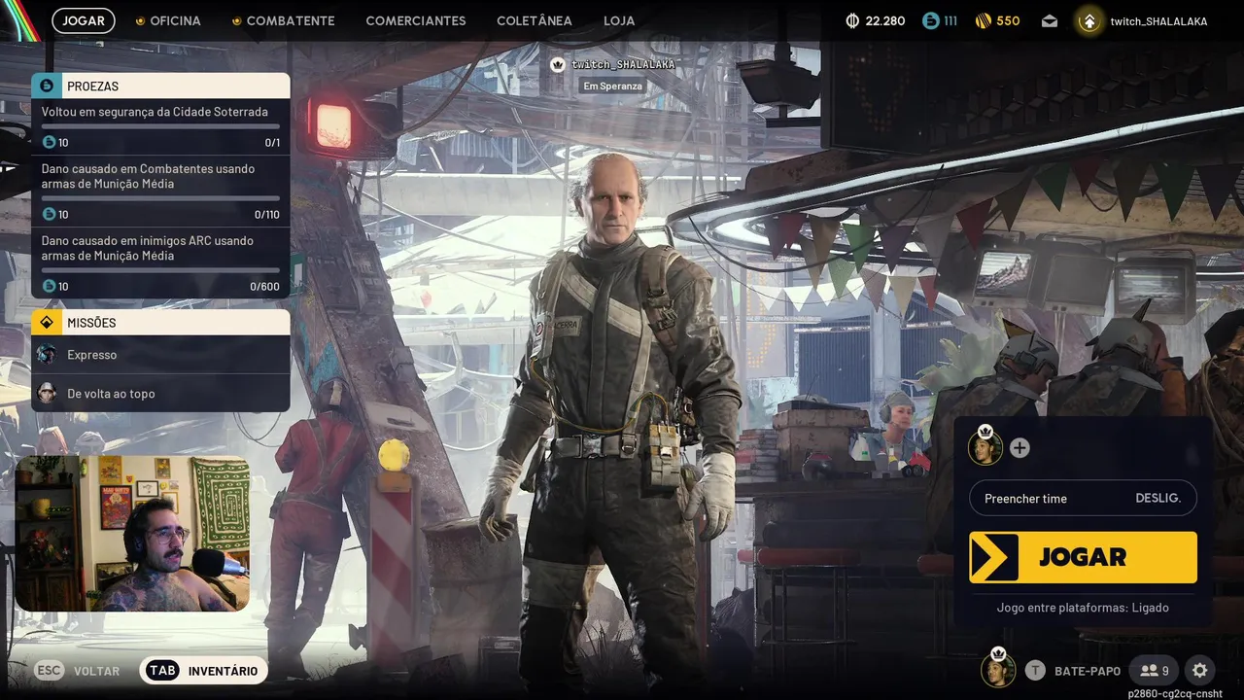Click the bottom-right player avatar icon

(x=998, y=670)
